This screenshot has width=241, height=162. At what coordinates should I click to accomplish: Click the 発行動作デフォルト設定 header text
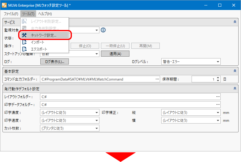tap(22, 89)
